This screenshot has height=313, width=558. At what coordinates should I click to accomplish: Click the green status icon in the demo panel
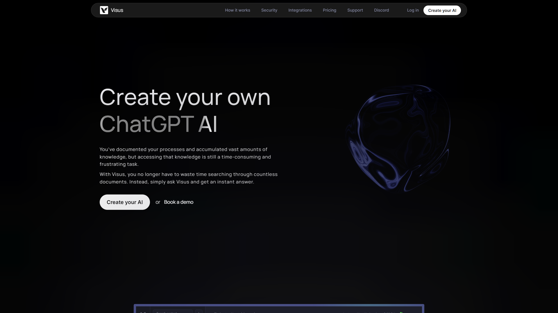(x=401, y=312)
